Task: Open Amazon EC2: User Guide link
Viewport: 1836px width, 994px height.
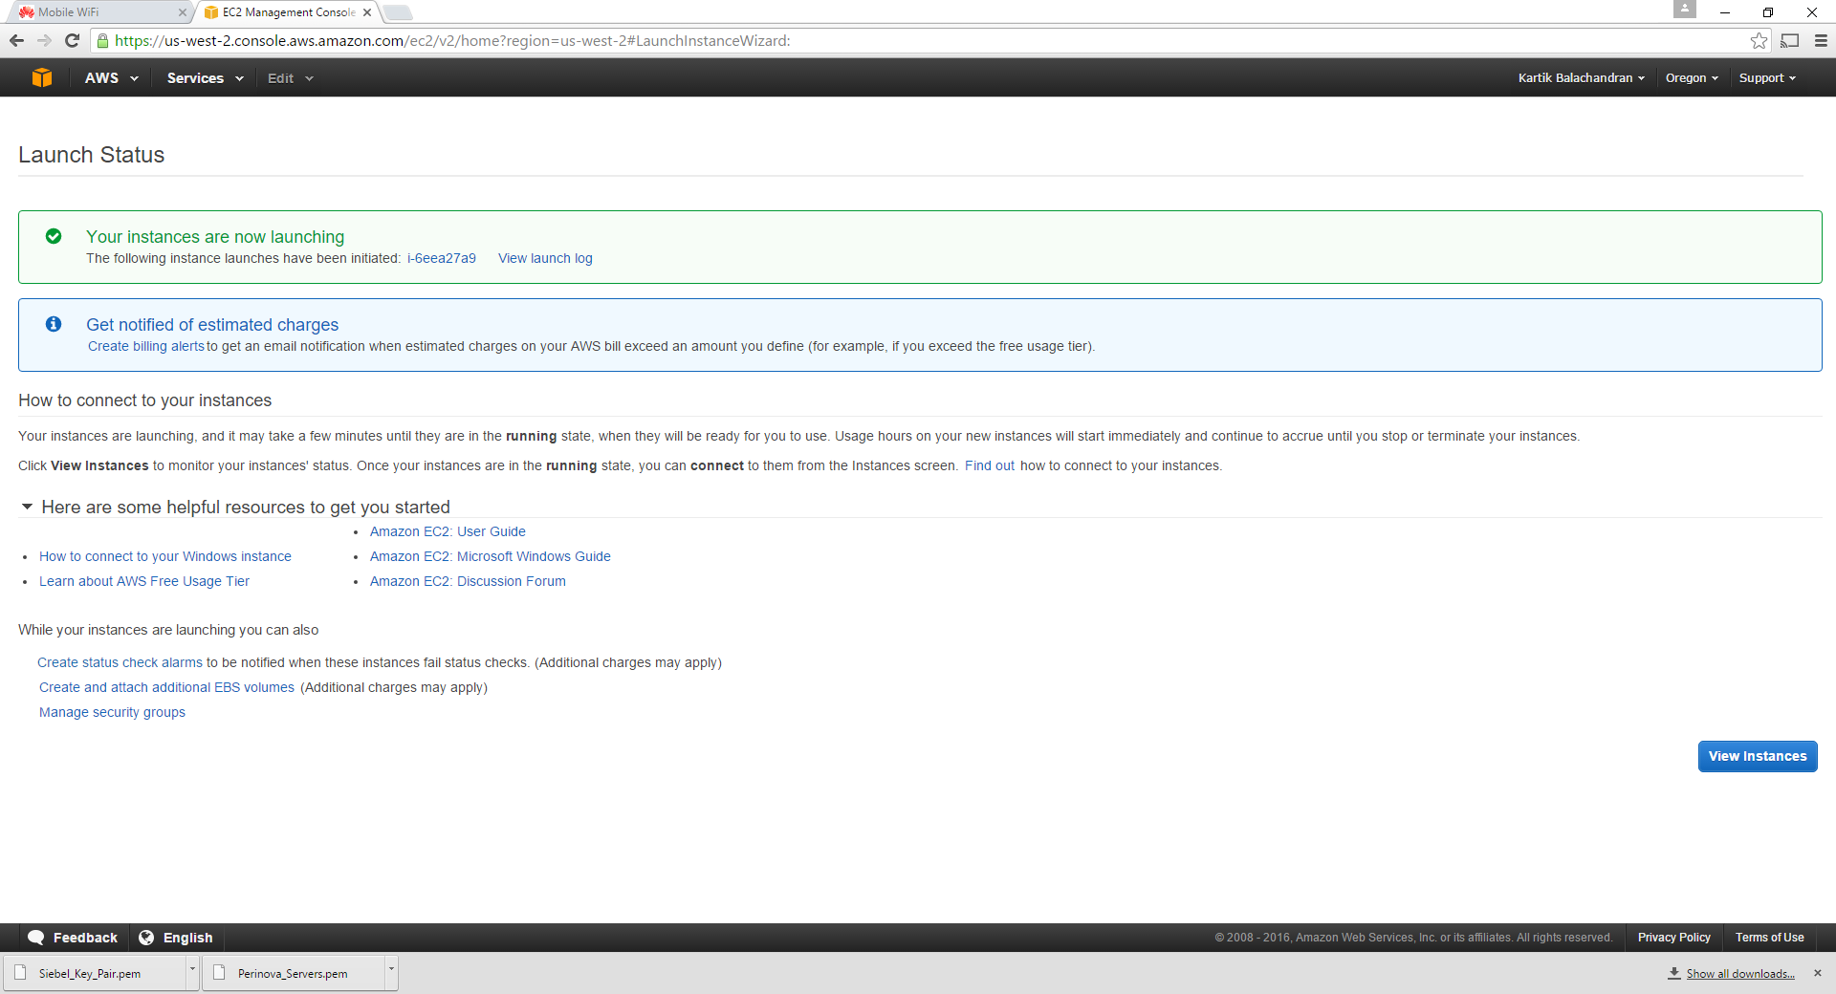Action: (x=448, y=531)
